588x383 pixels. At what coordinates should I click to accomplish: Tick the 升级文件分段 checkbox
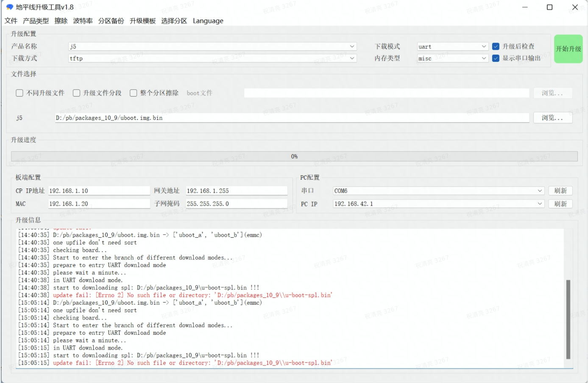point(77,93)
